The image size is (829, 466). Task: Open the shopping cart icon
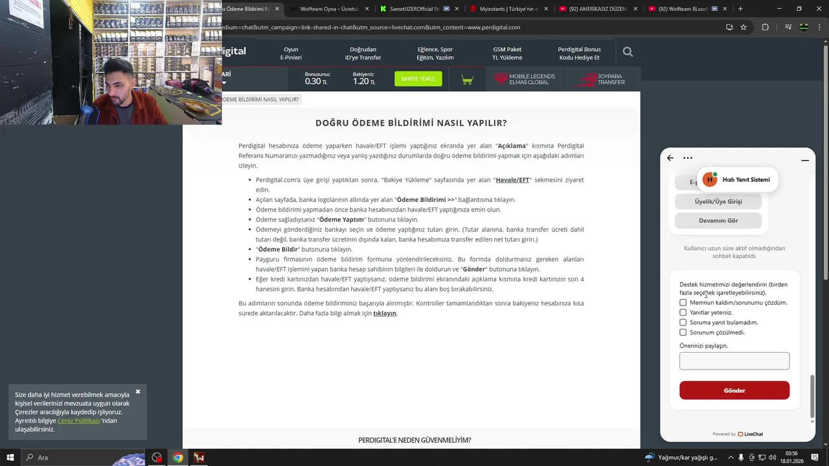[x=467, y=79]
